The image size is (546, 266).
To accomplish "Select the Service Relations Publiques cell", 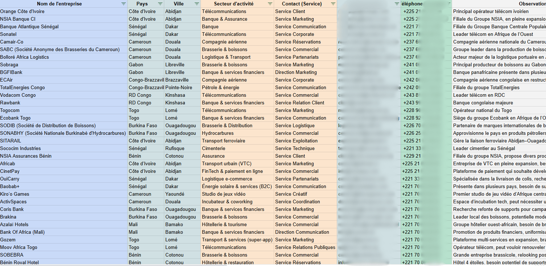I will point(305,247).
